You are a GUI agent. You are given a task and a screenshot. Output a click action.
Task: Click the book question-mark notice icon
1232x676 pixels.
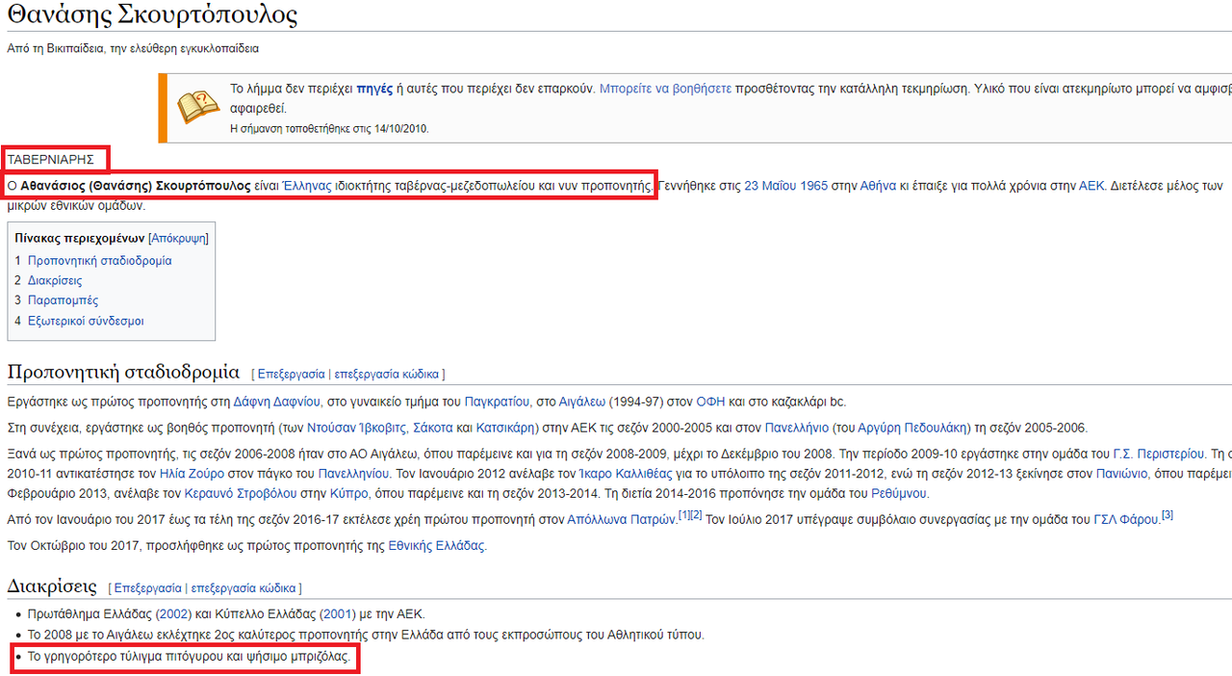[x=198, y=105]
